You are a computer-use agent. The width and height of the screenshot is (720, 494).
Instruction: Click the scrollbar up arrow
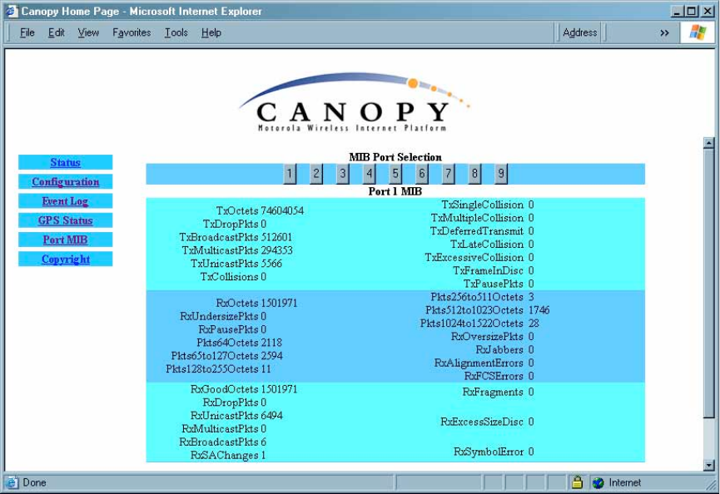(x=708, y=143)
